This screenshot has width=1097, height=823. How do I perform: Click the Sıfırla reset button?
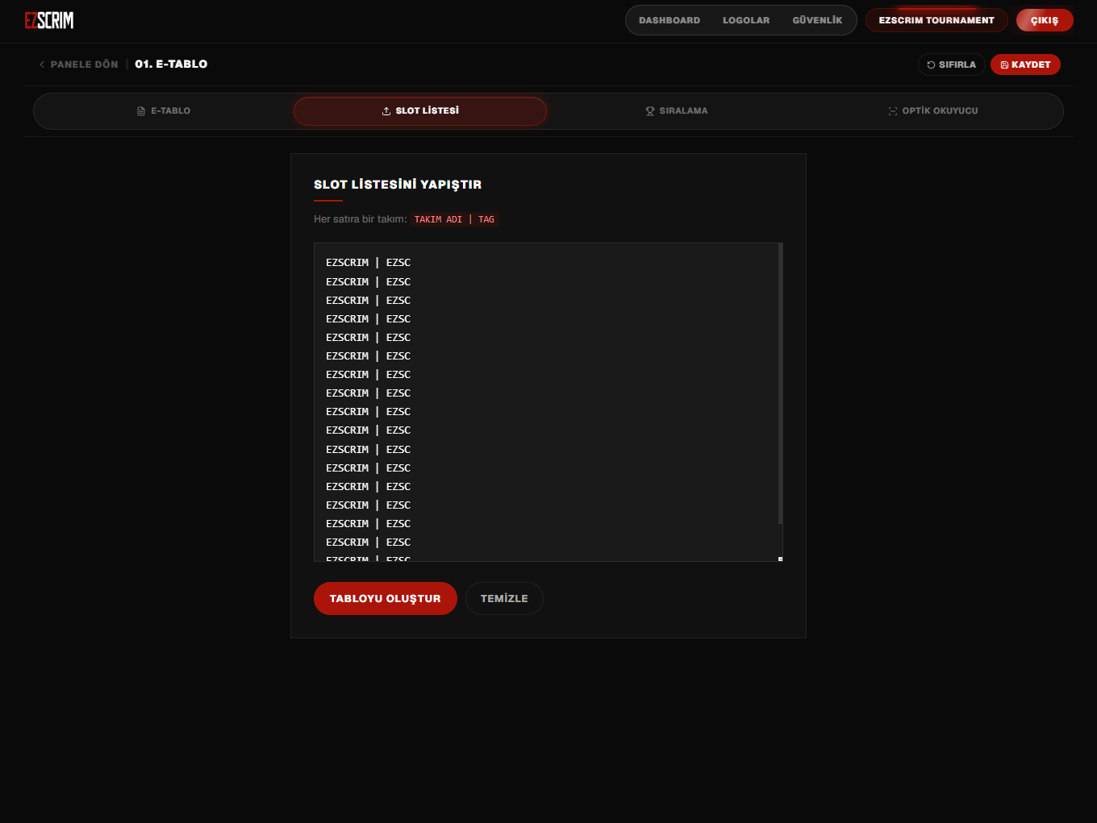[952, 64]
